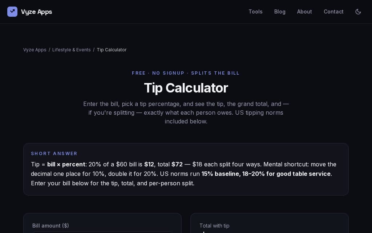372x233 pixels.
Task: Click the bold $72 total amount
Action: (x=177, y=164)
